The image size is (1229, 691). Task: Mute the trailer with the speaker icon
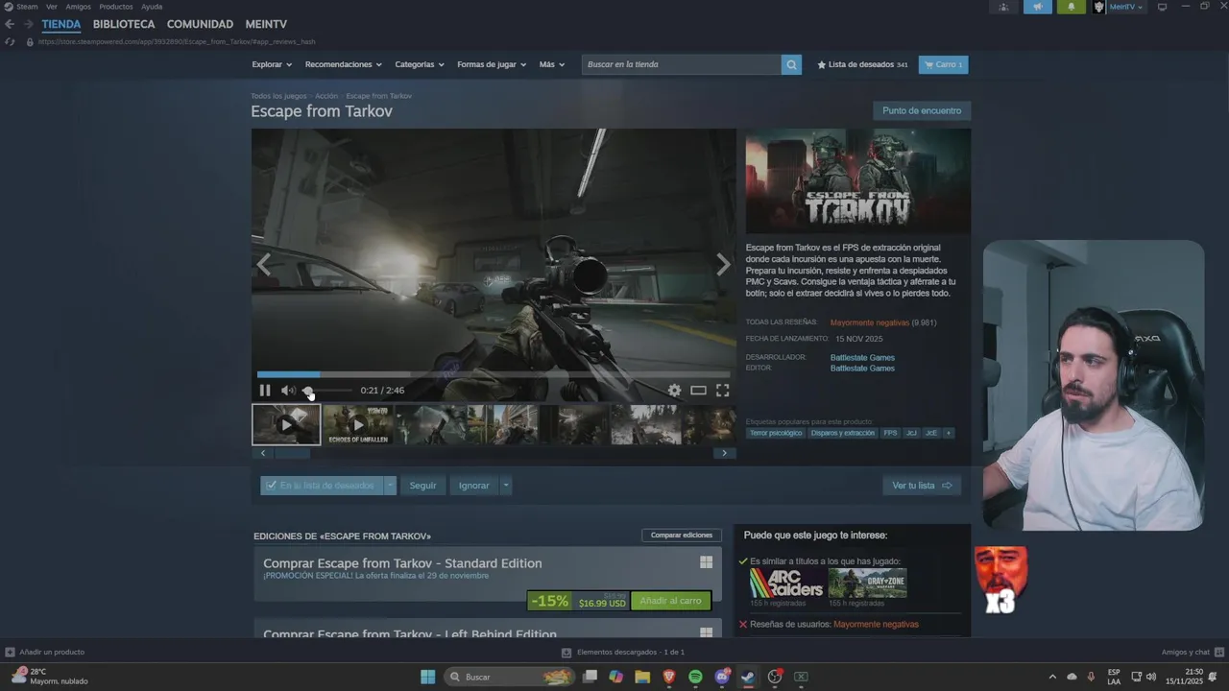(x=287, y=391)
